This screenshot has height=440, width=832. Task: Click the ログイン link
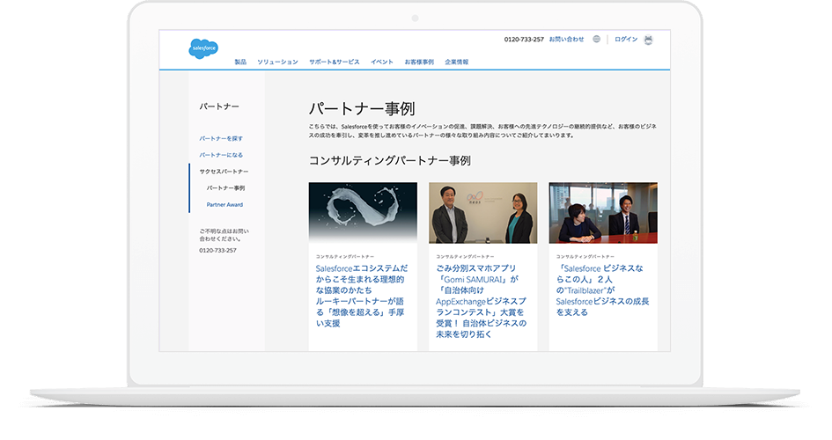point(626,40)
